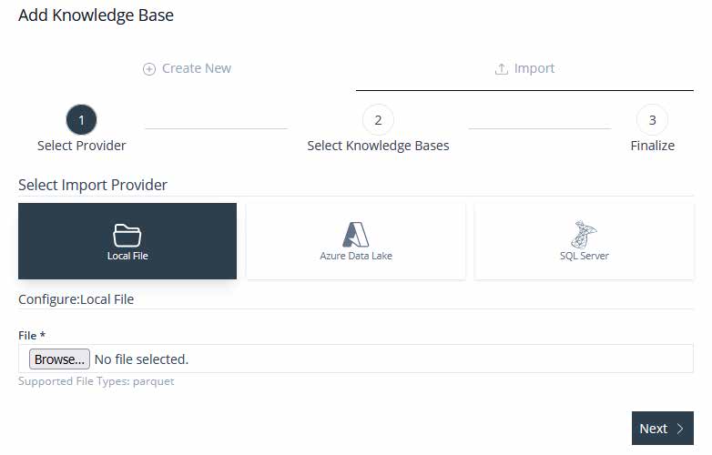The height and width of the screenshot is (455, 712).
Task: Select the Local File provider card label
Action: click(127, 256)
